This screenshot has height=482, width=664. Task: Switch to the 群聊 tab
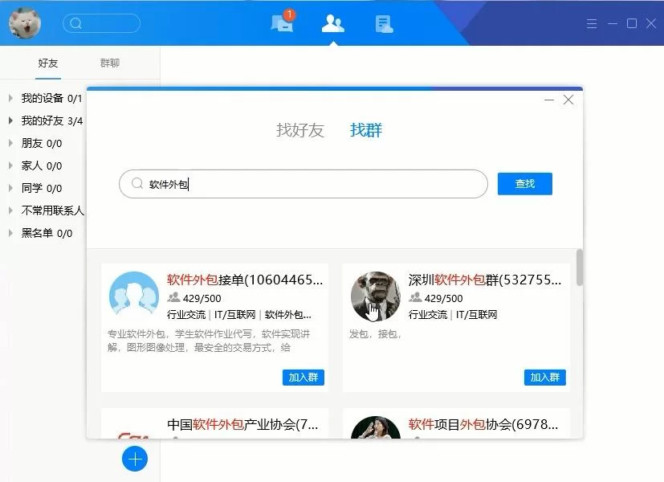[110, 63]
